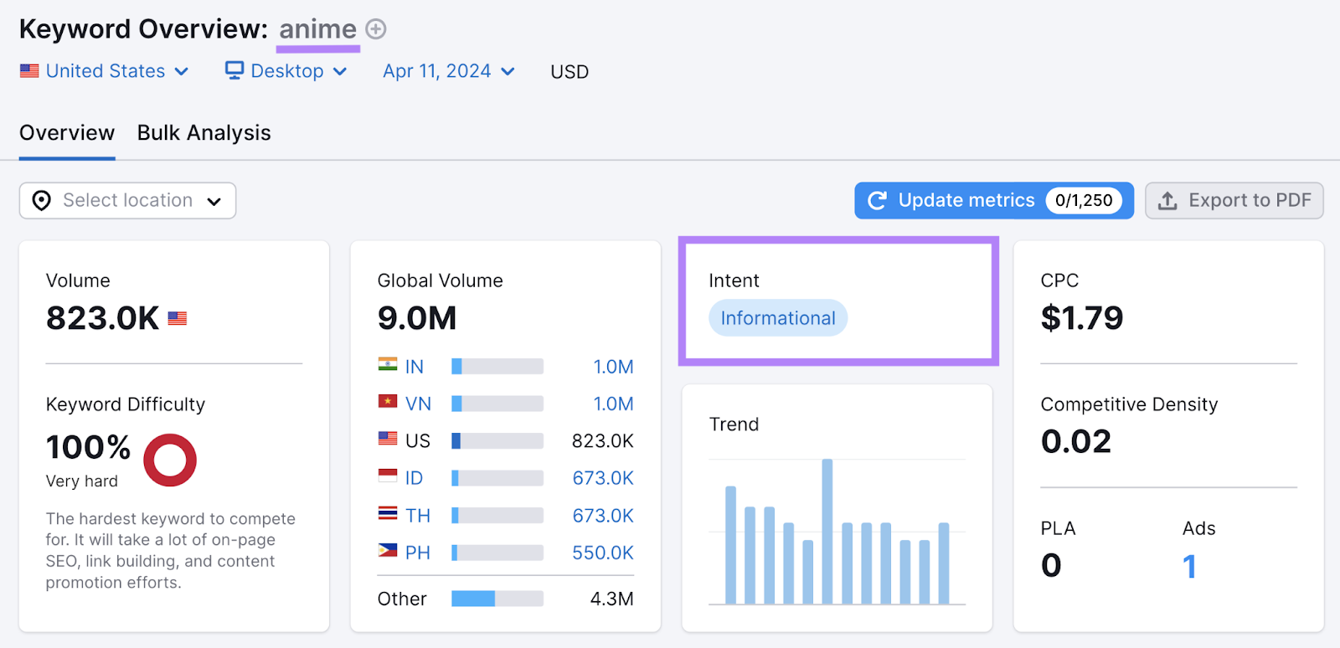Click the Keyword Difficulty red donut indicator

tap(170, 460)
